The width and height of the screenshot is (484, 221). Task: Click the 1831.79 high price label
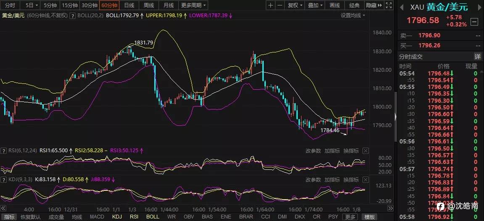coord(143,43)
